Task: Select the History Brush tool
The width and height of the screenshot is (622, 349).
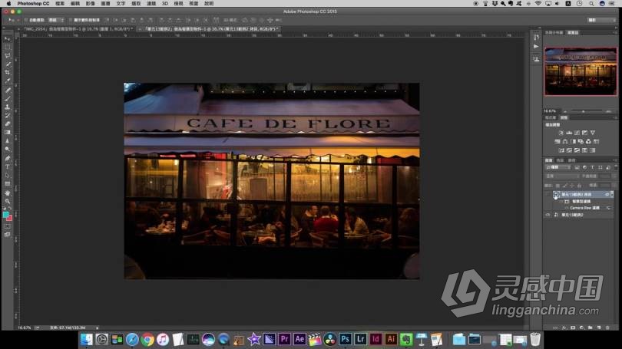Action: click(x=7, y=116)
